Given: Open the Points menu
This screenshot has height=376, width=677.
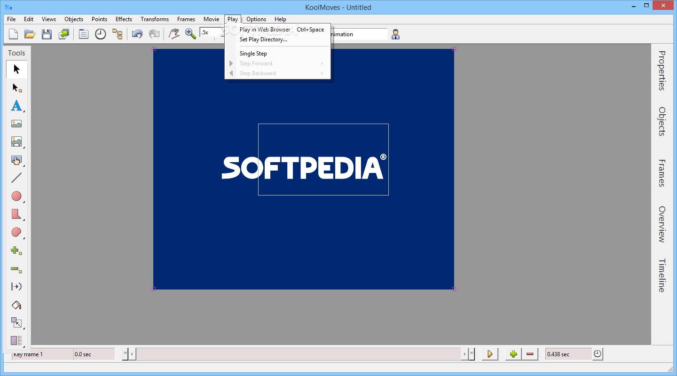Looking at the screenshot, I should tap(99, 19).
